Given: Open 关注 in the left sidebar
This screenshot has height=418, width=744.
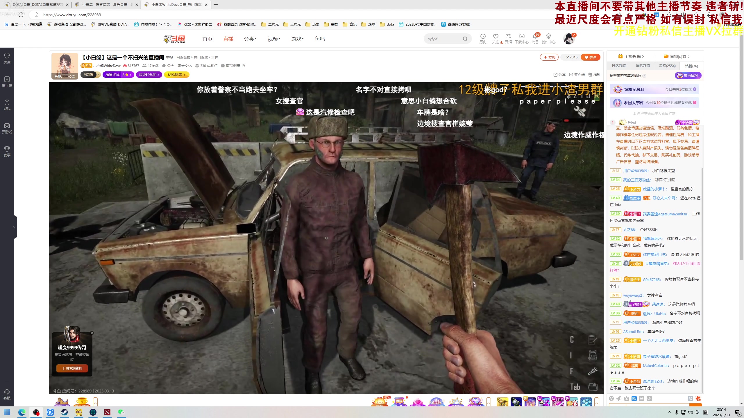Looking at the screenshot, I should tap(7, 58).
